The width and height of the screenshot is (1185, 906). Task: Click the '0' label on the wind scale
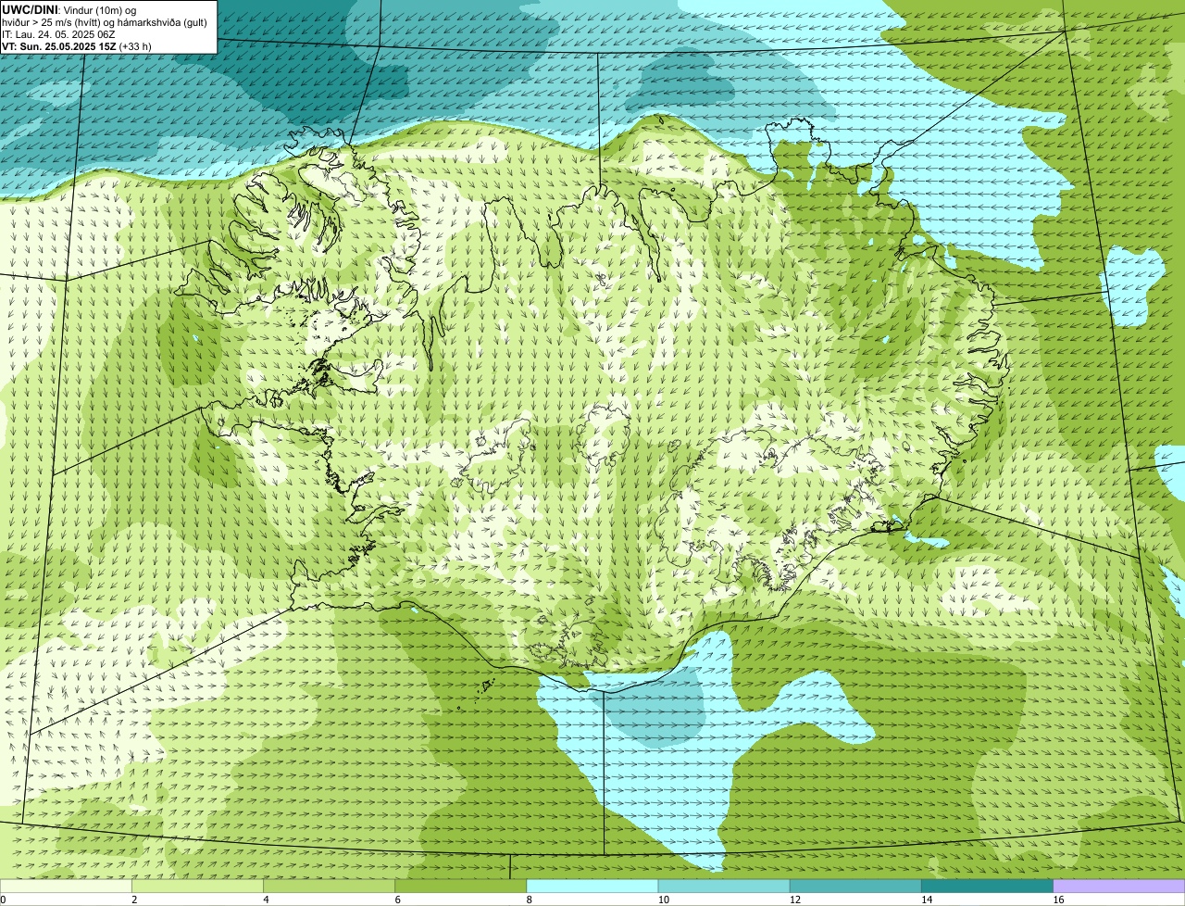click(x=4, y=900)
